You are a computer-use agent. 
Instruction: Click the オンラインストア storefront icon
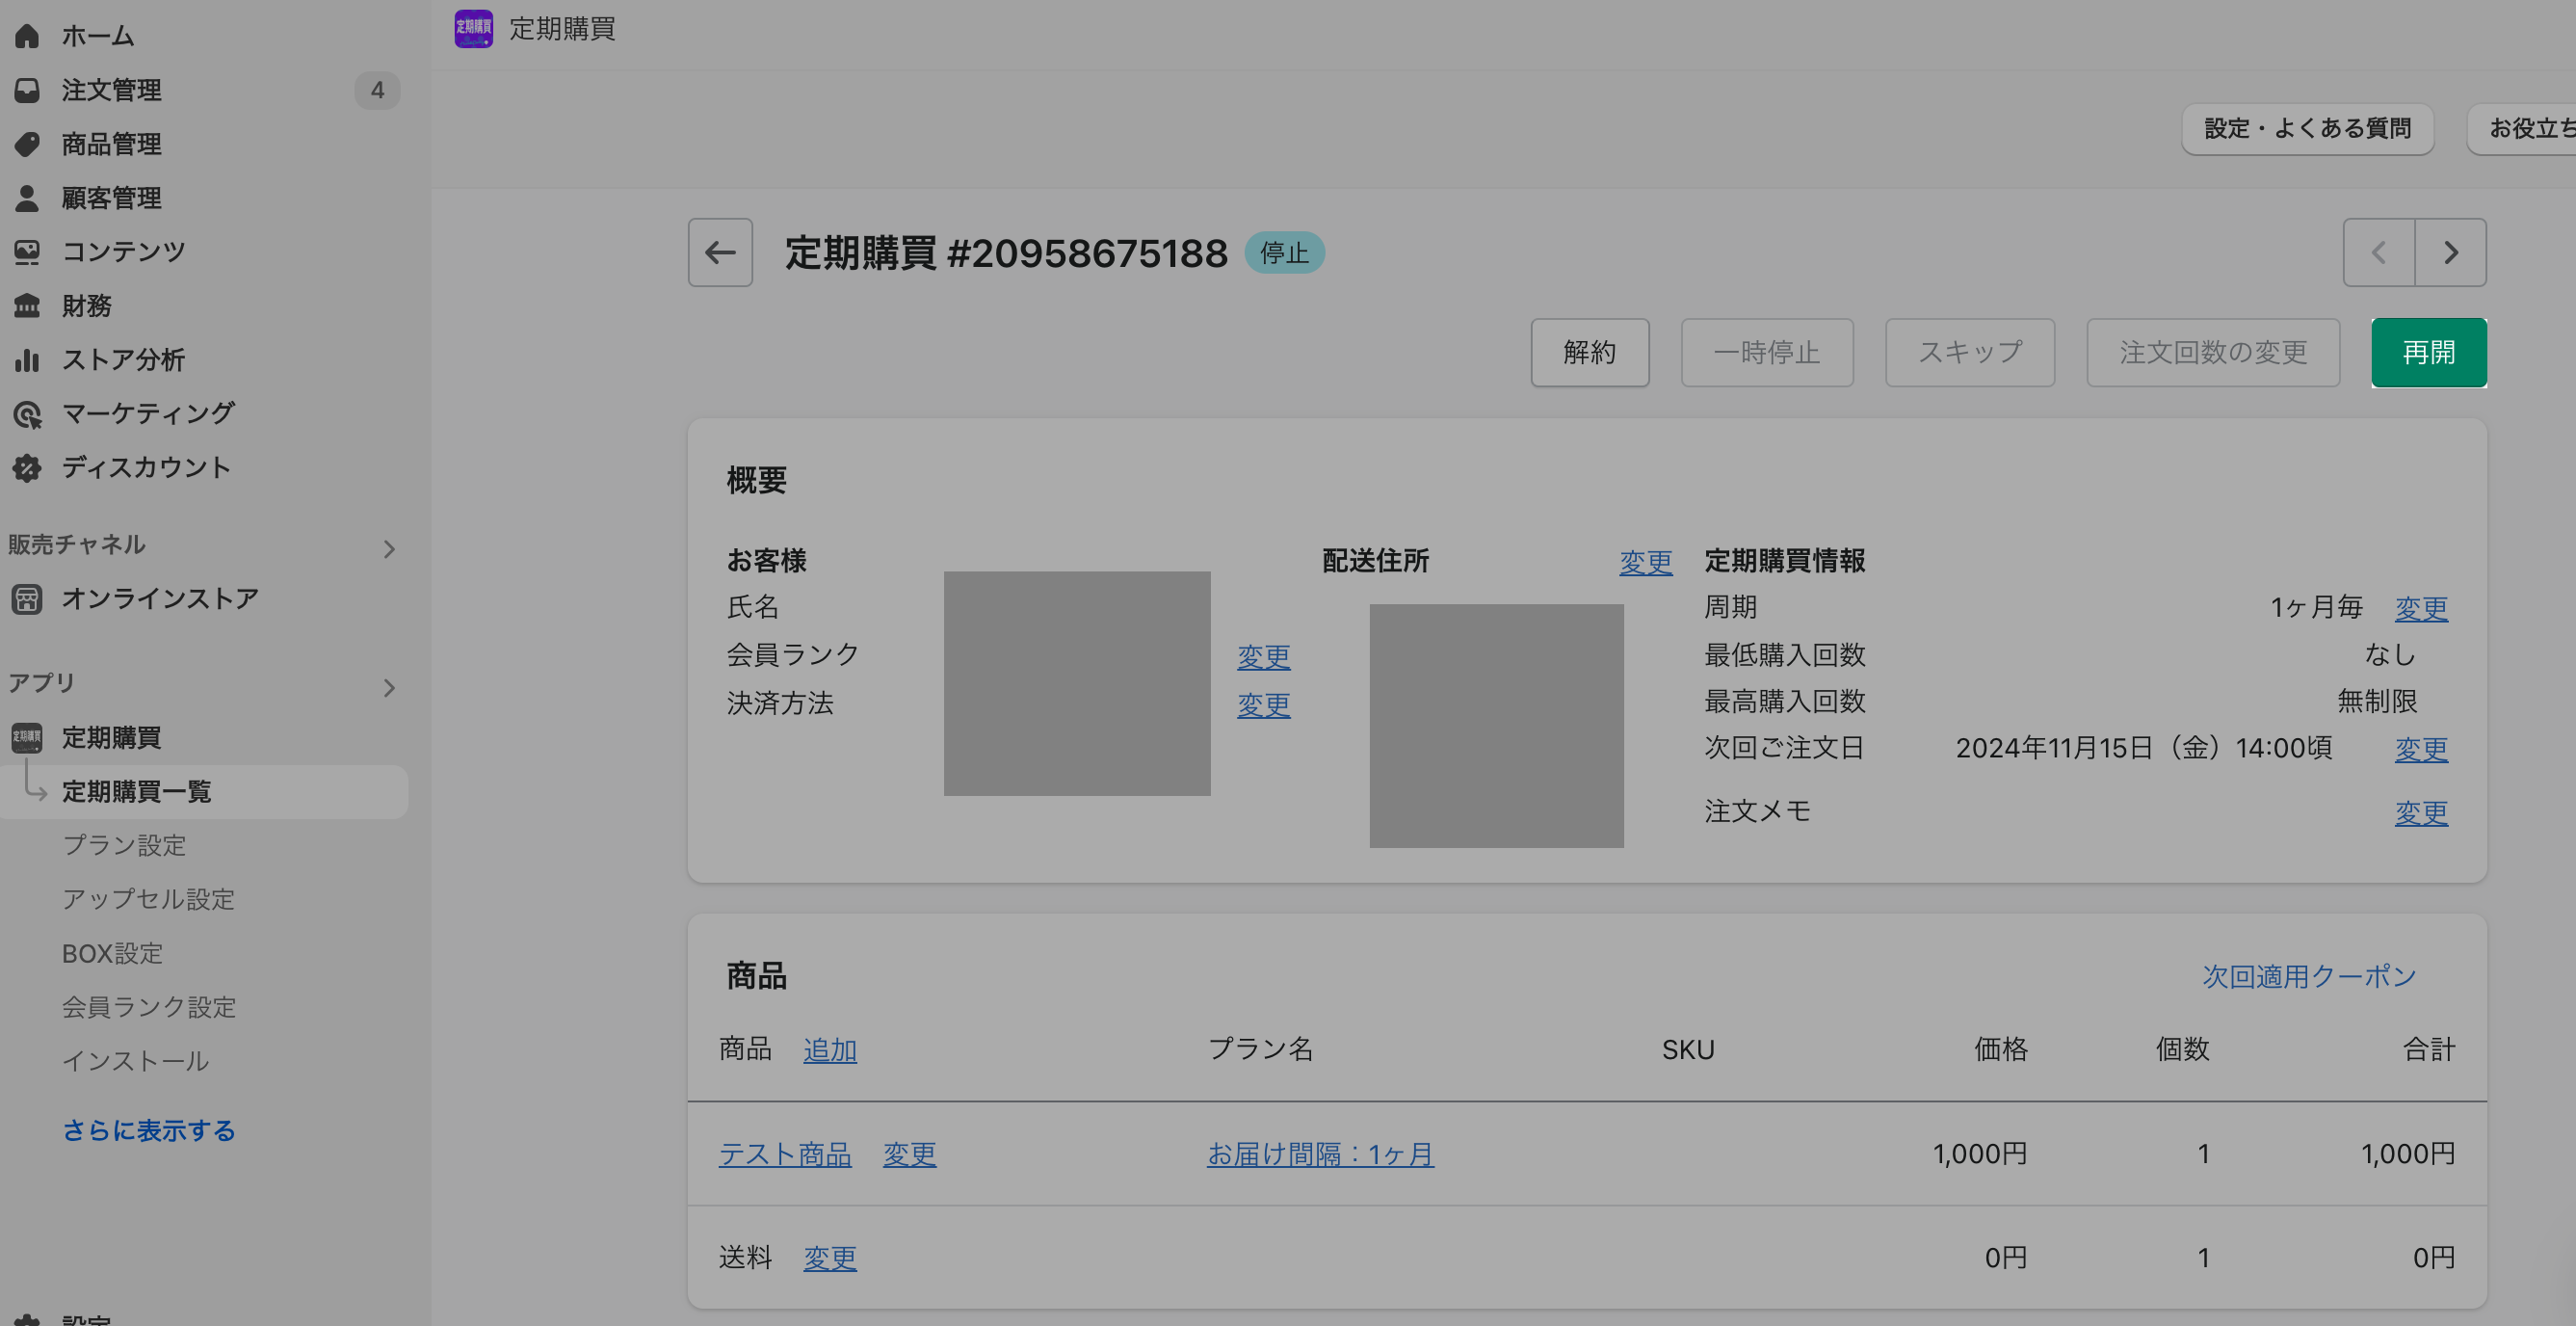tap(27, 599)
